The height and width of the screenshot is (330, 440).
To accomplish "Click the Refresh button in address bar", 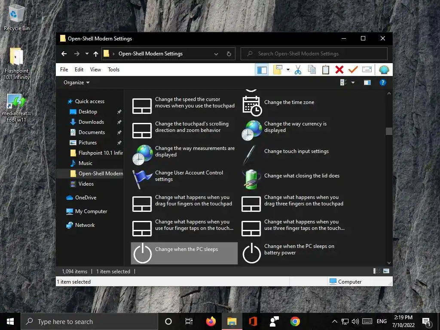I will [229, 54].
